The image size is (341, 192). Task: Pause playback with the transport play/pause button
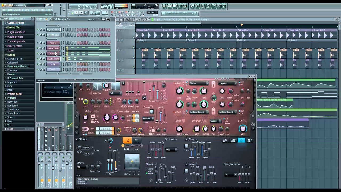[76, 13]
